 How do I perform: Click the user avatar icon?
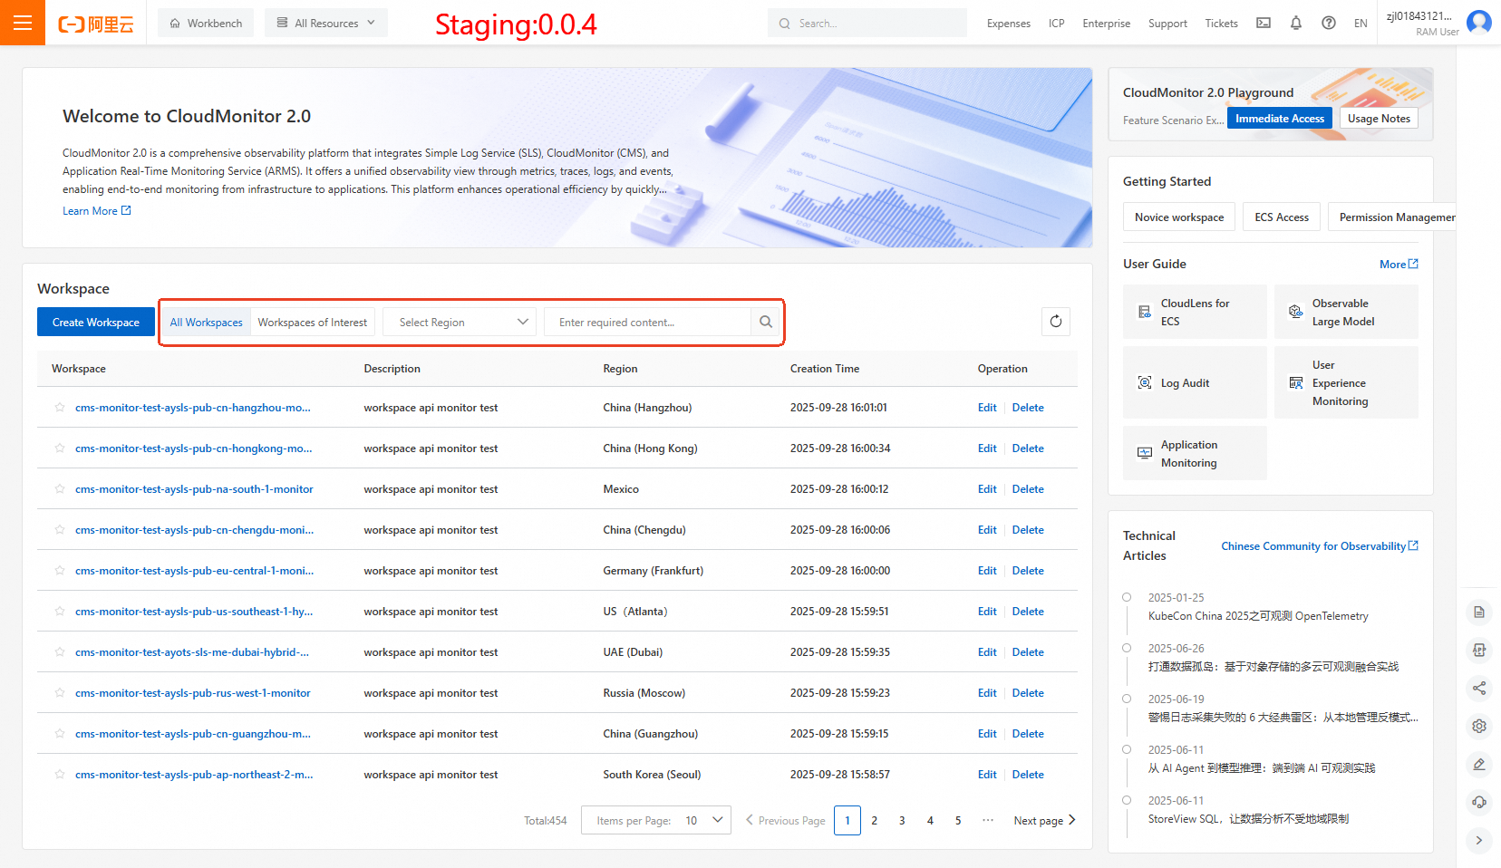[1478, 22]
